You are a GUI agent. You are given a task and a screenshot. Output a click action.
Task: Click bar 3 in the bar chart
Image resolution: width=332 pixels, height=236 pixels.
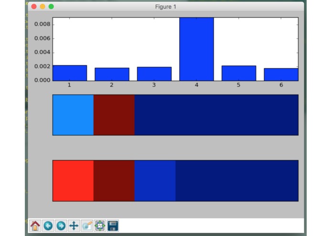coord(154,74)
